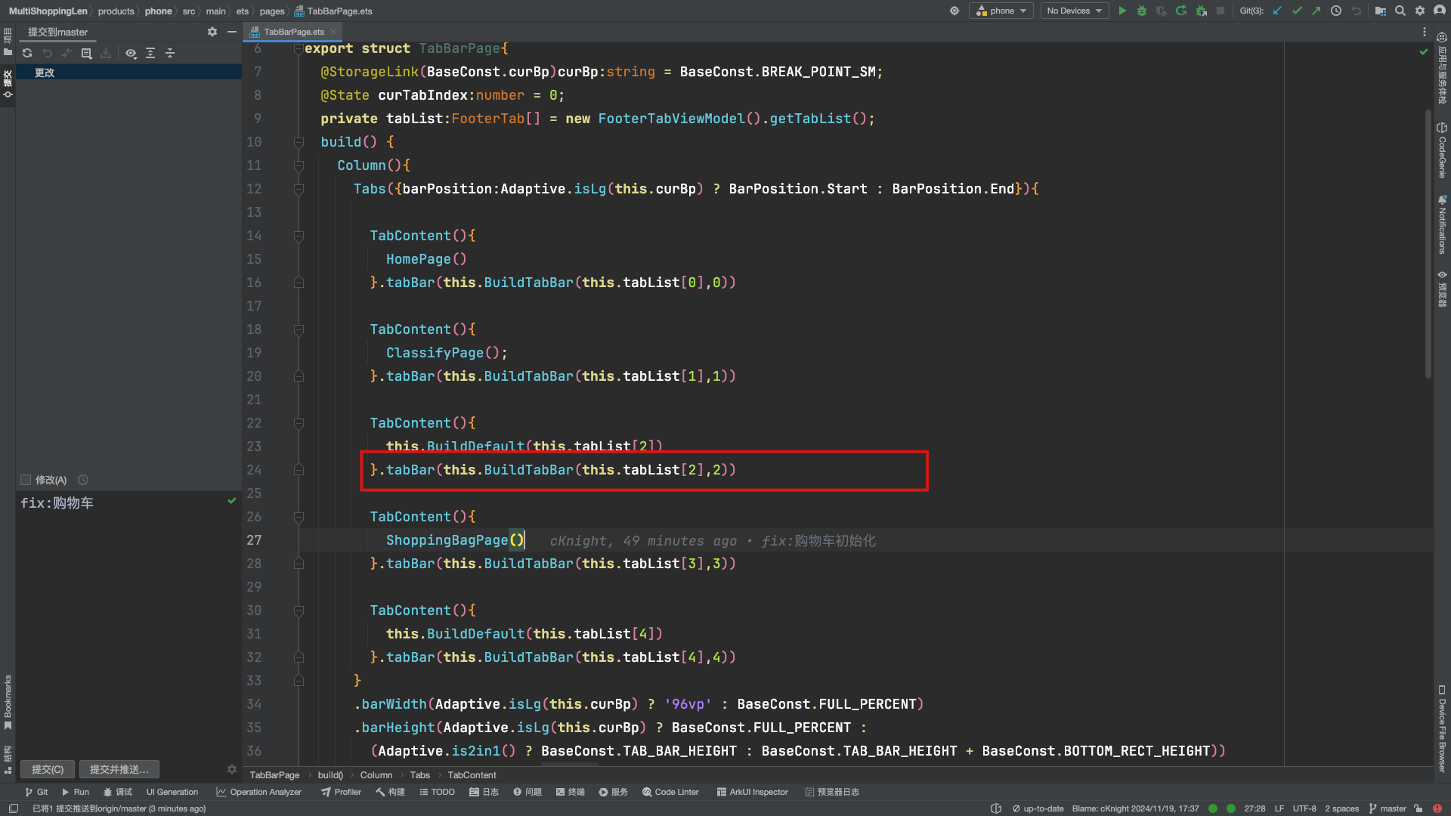Open IDE settings gear in top toolbar

point(1420,11)
